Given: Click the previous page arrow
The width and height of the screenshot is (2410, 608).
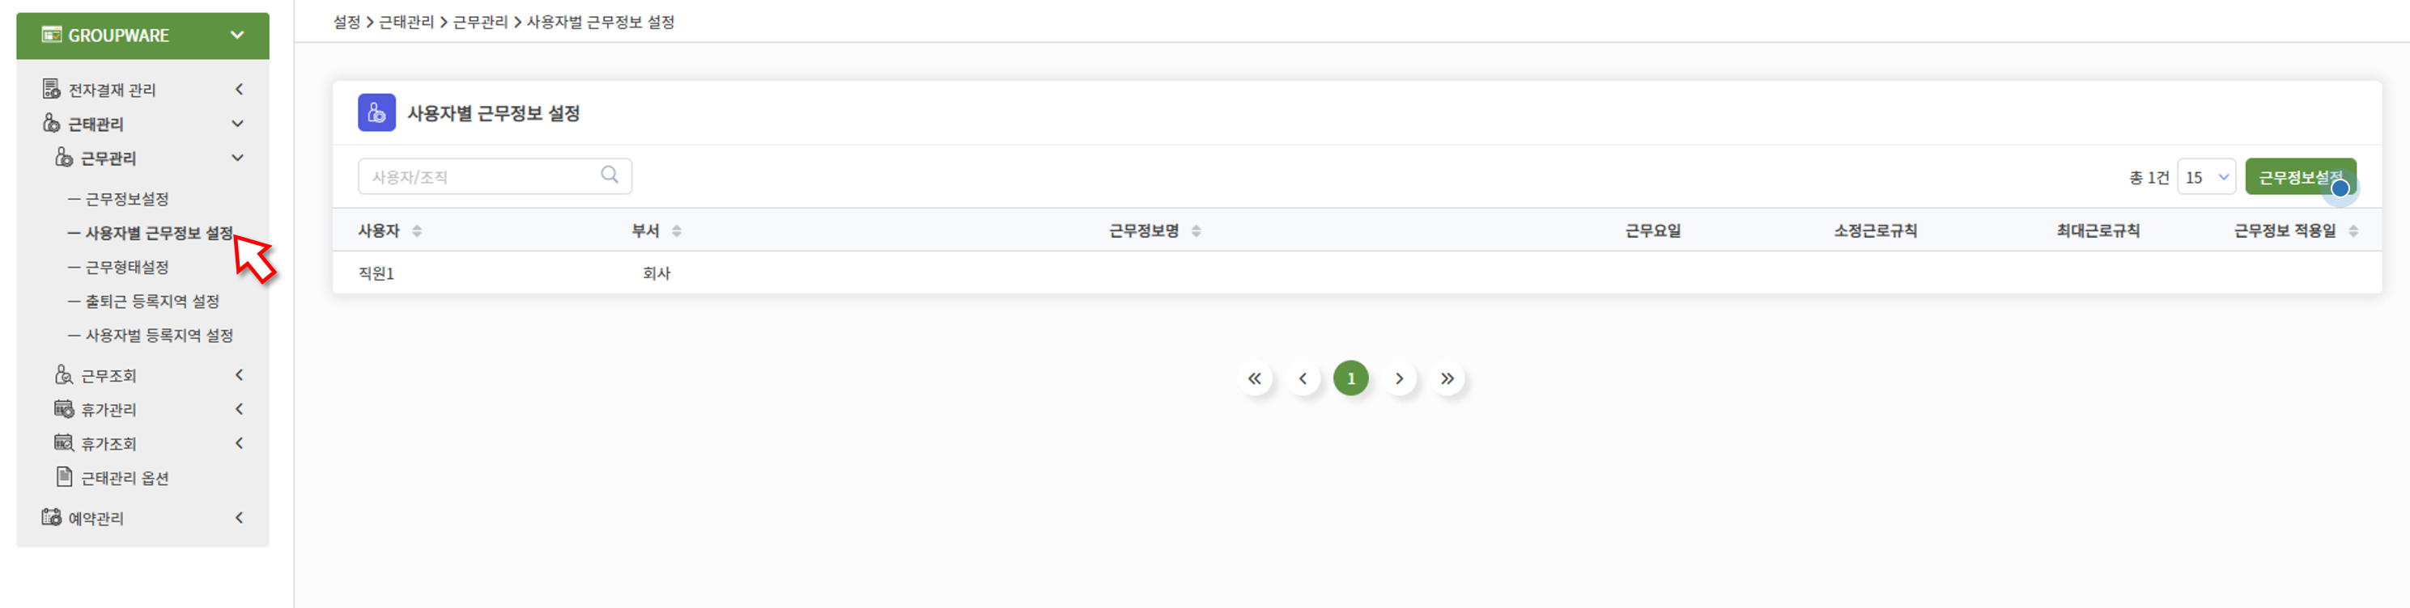Looking at the screenshot, I should point(1303,378).
